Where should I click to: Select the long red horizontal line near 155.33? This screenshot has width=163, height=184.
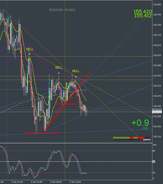click(x=42, y=132)
